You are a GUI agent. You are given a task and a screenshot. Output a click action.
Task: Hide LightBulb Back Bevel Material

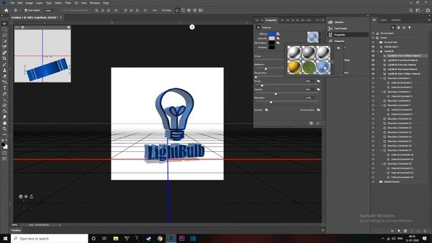373,69
